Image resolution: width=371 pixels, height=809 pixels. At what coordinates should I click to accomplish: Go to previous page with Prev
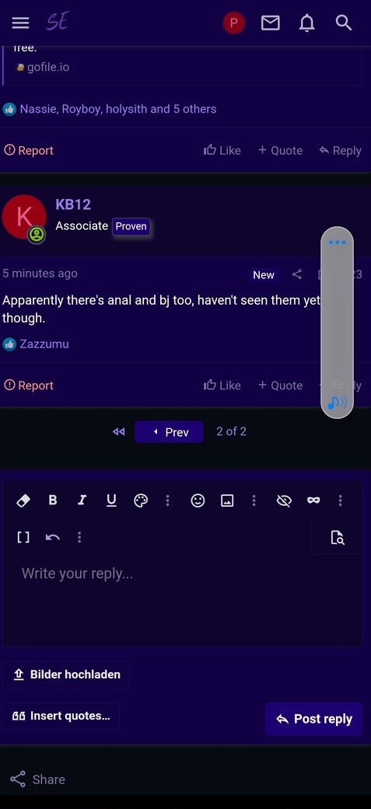169,432
